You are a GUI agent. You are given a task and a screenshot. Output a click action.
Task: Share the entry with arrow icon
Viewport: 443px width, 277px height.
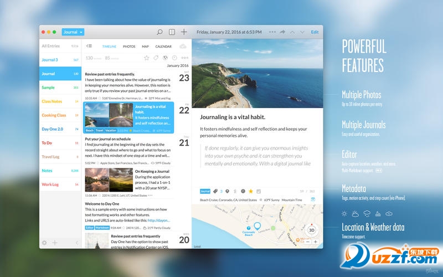coord(282,32)
